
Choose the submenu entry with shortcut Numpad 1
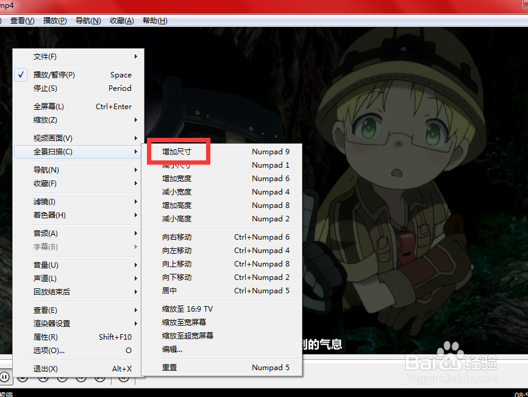click(221, 165)
